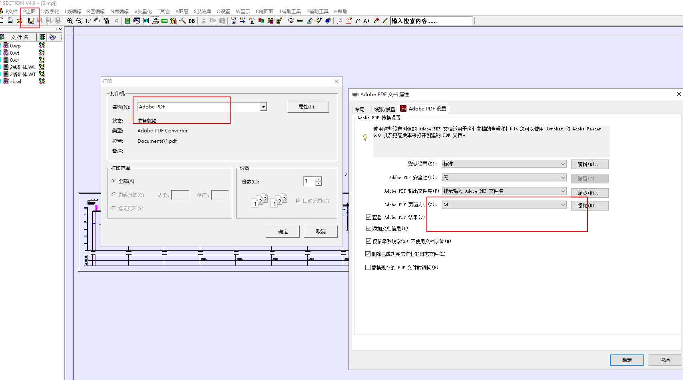The image size is (683, 380).
Task: Open the Adobe PDF 输出文件夹 dropdown
Action: click(504, 191)
